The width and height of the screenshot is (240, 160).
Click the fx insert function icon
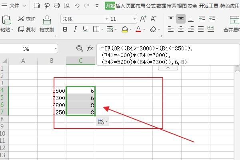point(90,48)
